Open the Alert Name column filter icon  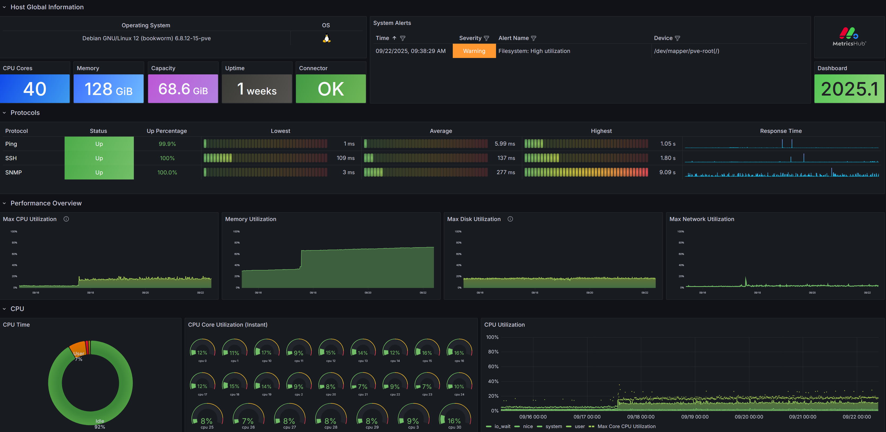533,38
